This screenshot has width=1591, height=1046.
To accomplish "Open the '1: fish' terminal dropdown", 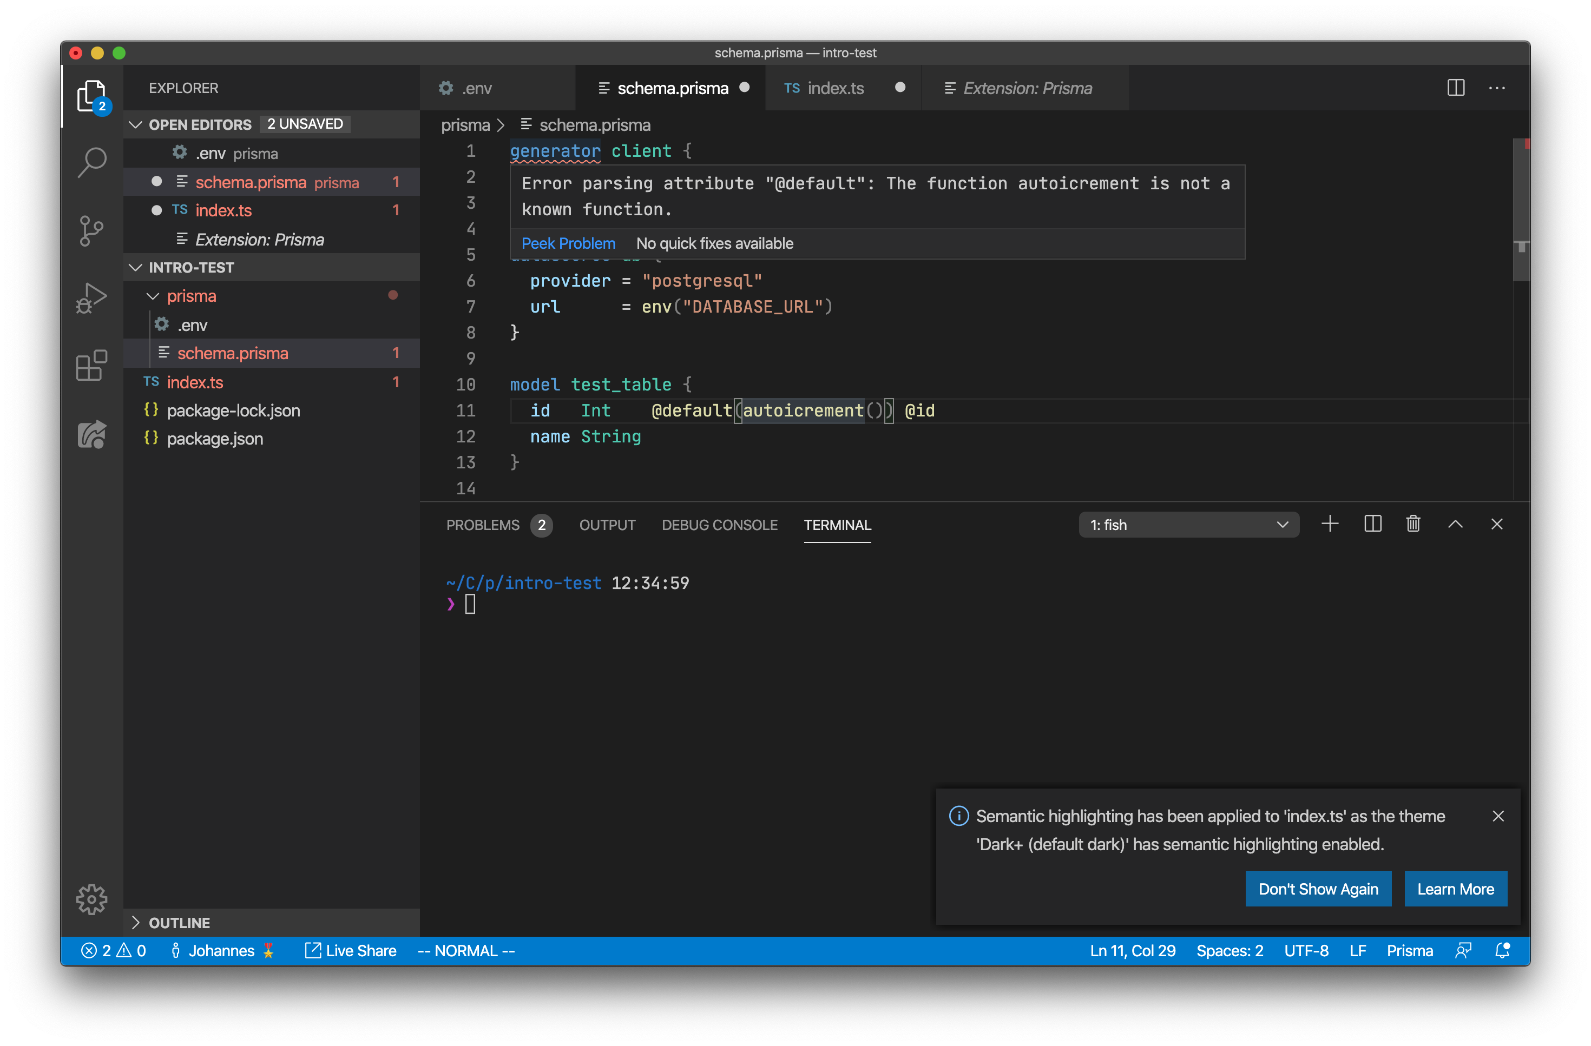I will (1188, 524).
